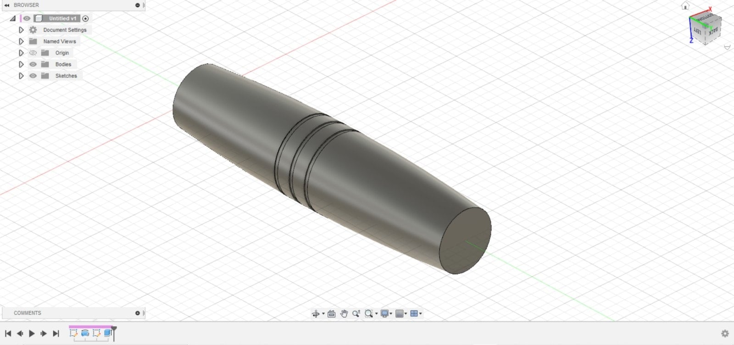This screenshot has width=734, height=345.
Task: Click the ViewCube Home icon
Action: pyautogui.click(x=685, y=6)
